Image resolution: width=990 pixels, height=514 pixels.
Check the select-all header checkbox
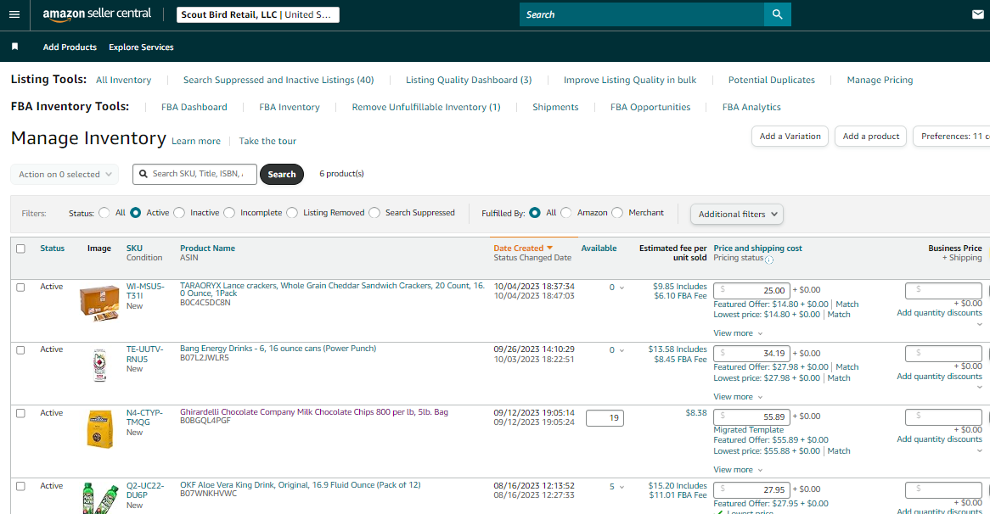(21, 249)
